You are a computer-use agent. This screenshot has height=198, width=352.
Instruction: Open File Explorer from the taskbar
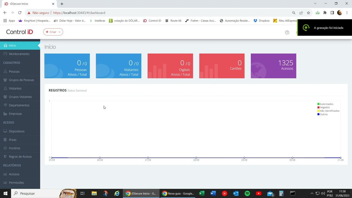[x=94, y=193]
